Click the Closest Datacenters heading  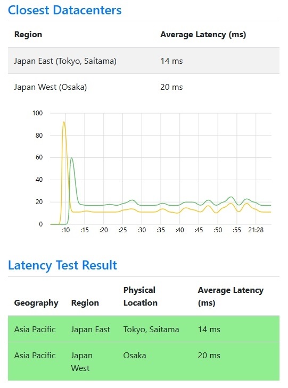pyautogui.click(x=65, y=11)
